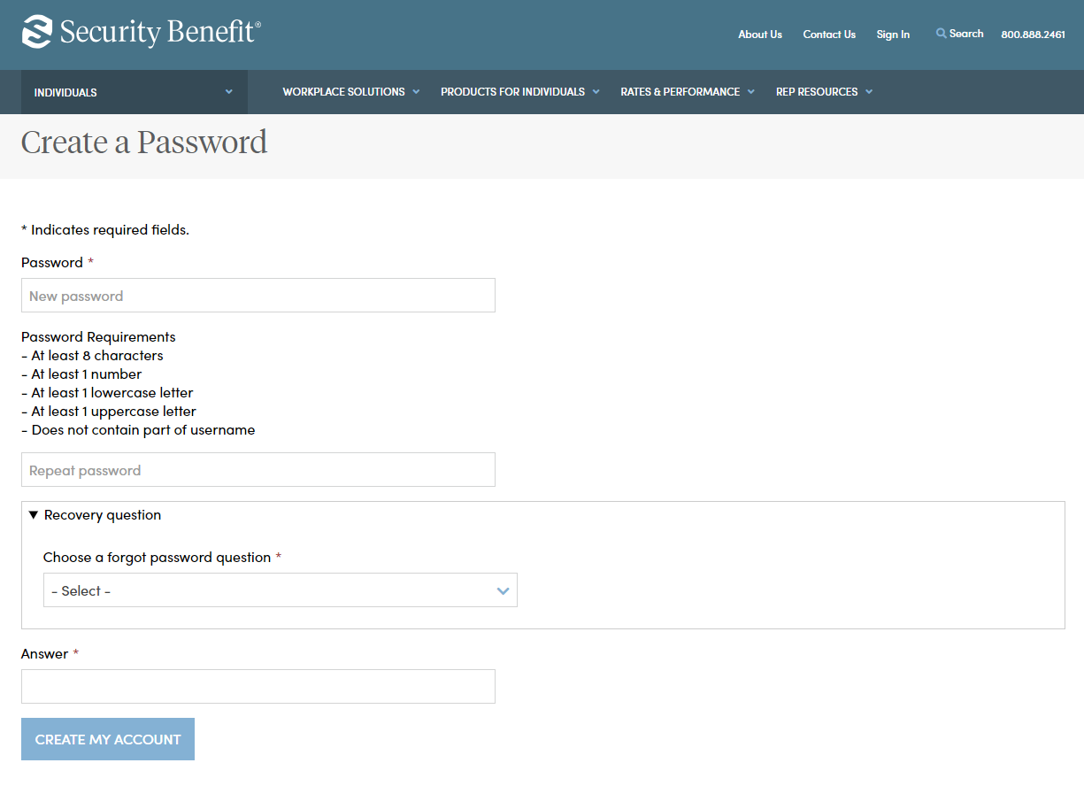Collapse the Recovery question section
The image size is (1084, 786).
(x=95, y=515)
